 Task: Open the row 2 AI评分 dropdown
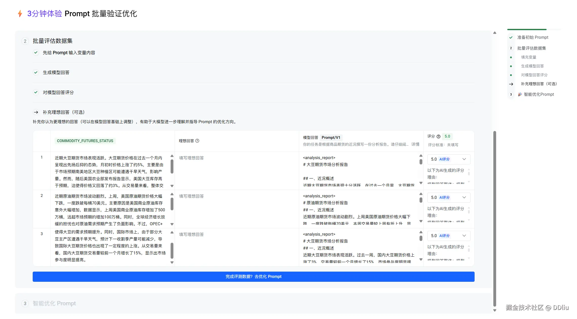(x=448, y=198)
